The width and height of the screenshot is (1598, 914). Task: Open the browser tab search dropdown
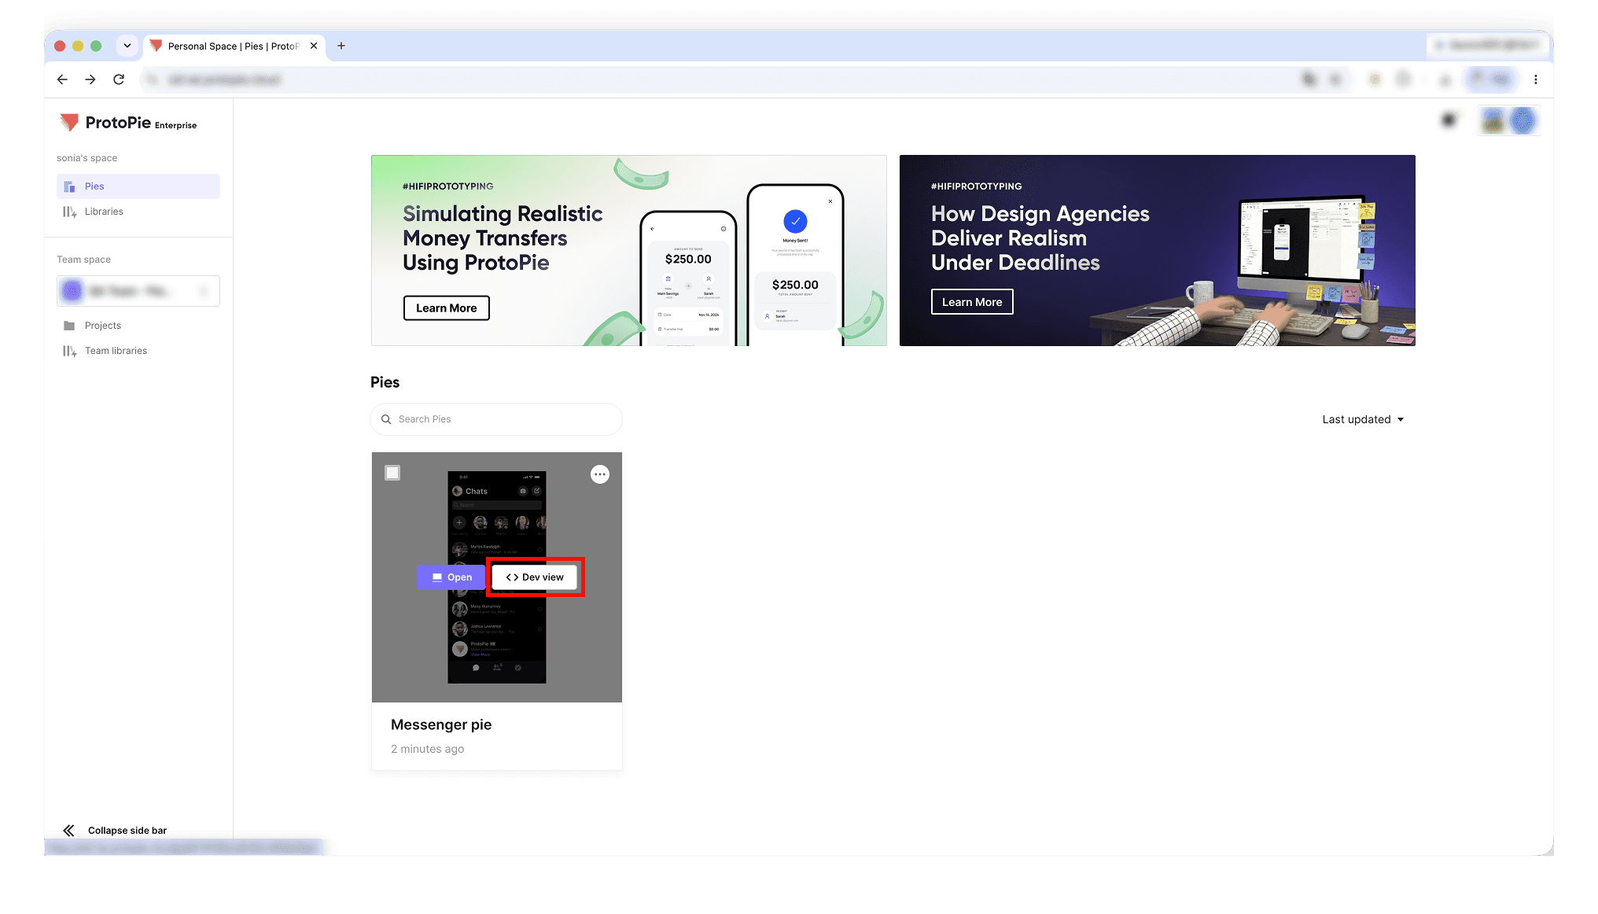point(127,46)
